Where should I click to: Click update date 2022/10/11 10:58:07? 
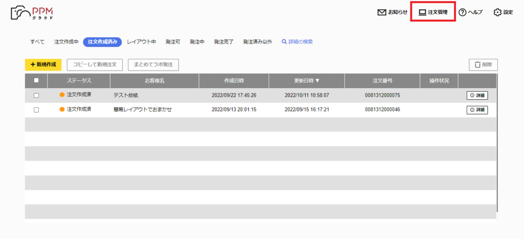[307, 95]
